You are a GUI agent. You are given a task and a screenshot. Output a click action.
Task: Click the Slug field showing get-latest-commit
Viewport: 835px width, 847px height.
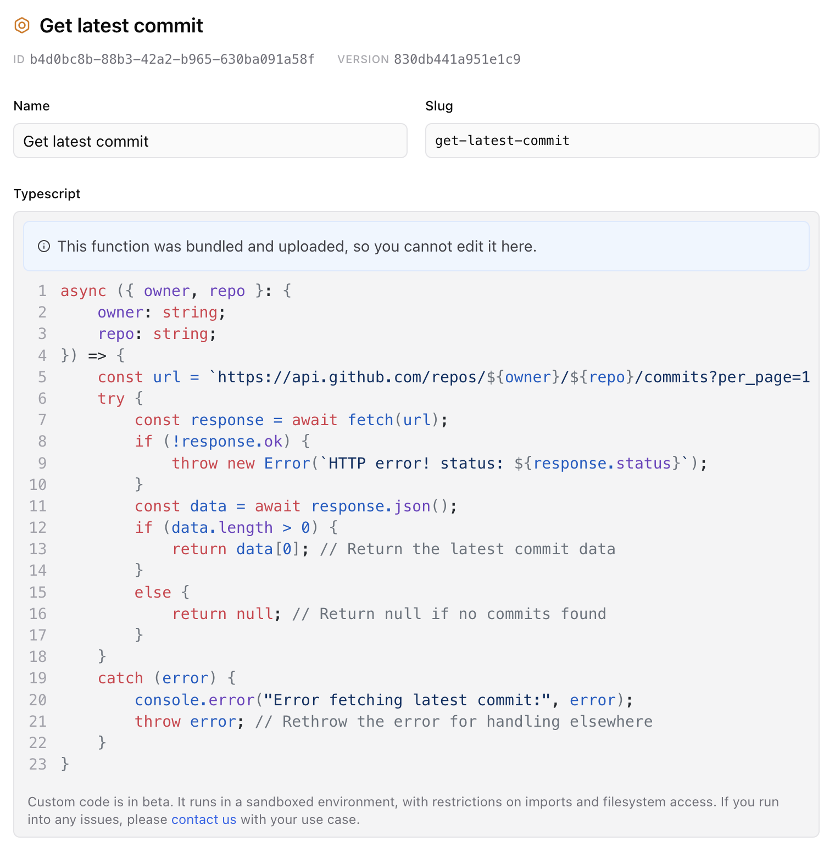click(621, 141)
